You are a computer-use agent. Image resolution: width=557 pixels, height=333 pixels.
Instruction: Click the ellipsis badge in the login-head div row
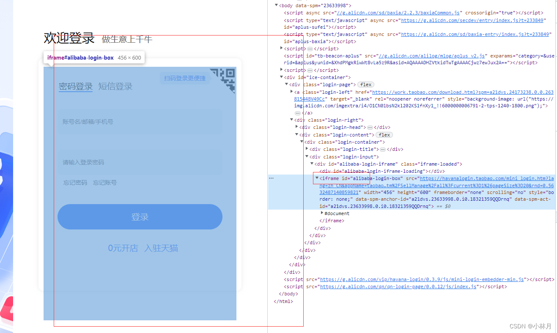370,127
